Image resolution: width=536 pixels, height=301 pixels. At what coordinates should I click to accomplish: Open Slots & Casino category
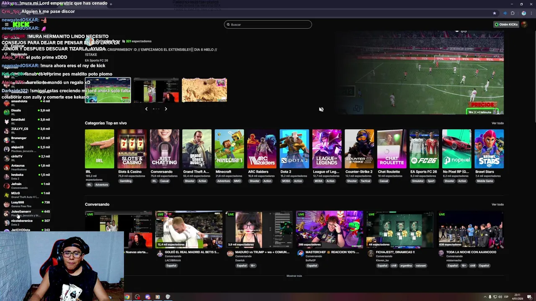132,149
